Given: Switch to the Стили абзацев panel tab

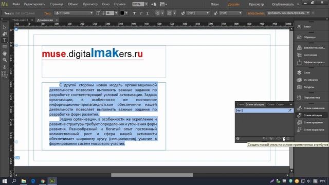Looking at the screenshot, I should tap(255, 104).
